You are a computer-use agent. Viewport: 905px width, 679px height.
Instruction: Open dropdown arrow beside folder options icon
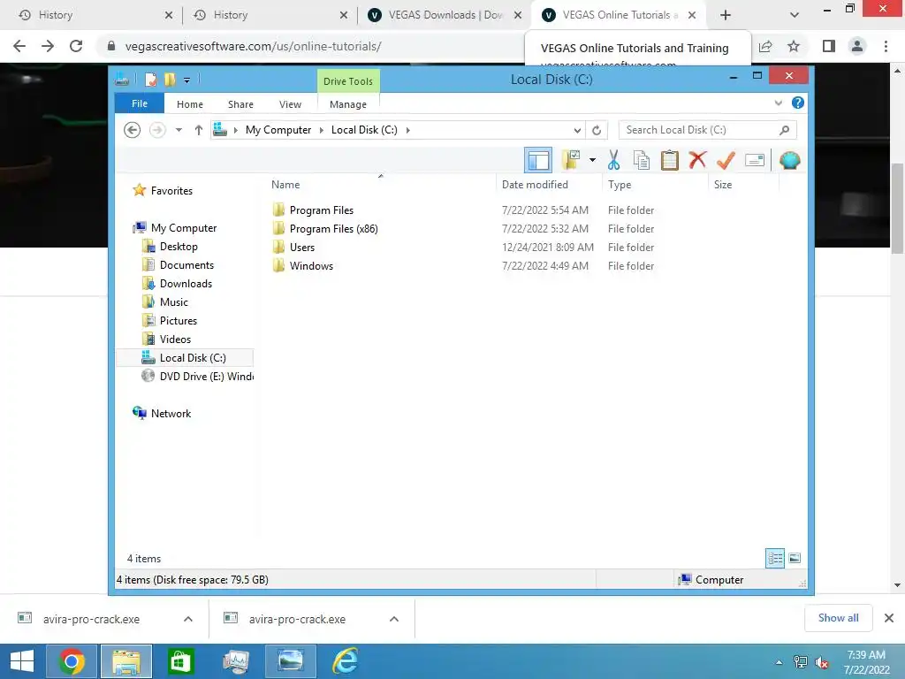click(x=592, y=160)
